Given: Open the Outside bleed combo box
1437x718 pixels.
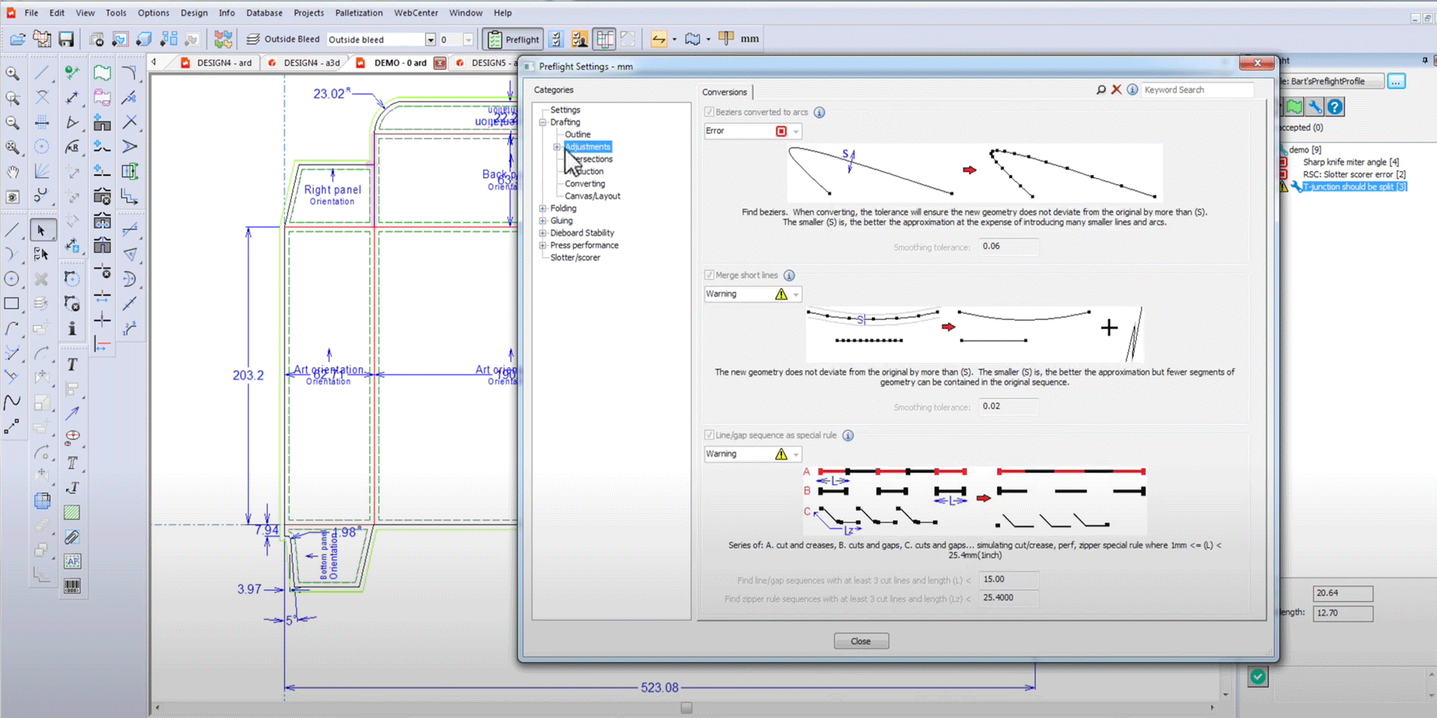Looking at the screenshot, I should 381,40.
